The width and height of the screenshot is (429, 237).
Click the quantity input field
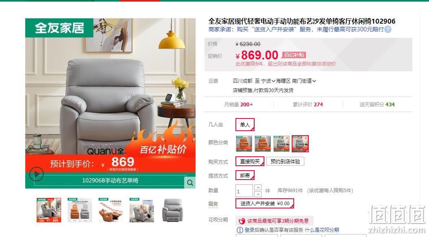(244, 191)
